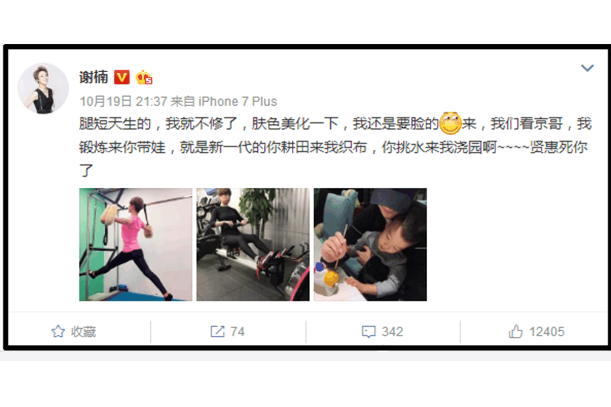The image size is (611, 407).
Task: Click the iPhone 7 Plus source link
Action: click(x=237, y=101)
